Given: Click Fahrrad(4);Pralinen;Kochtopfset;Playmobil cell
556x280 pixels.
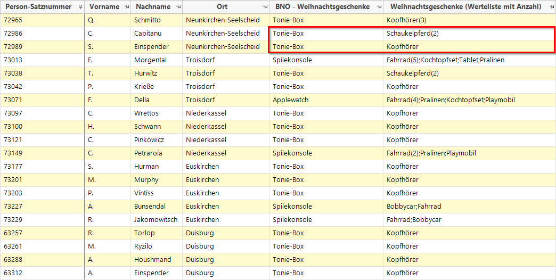Looking at the screenshot, I should tap(451, 100).
